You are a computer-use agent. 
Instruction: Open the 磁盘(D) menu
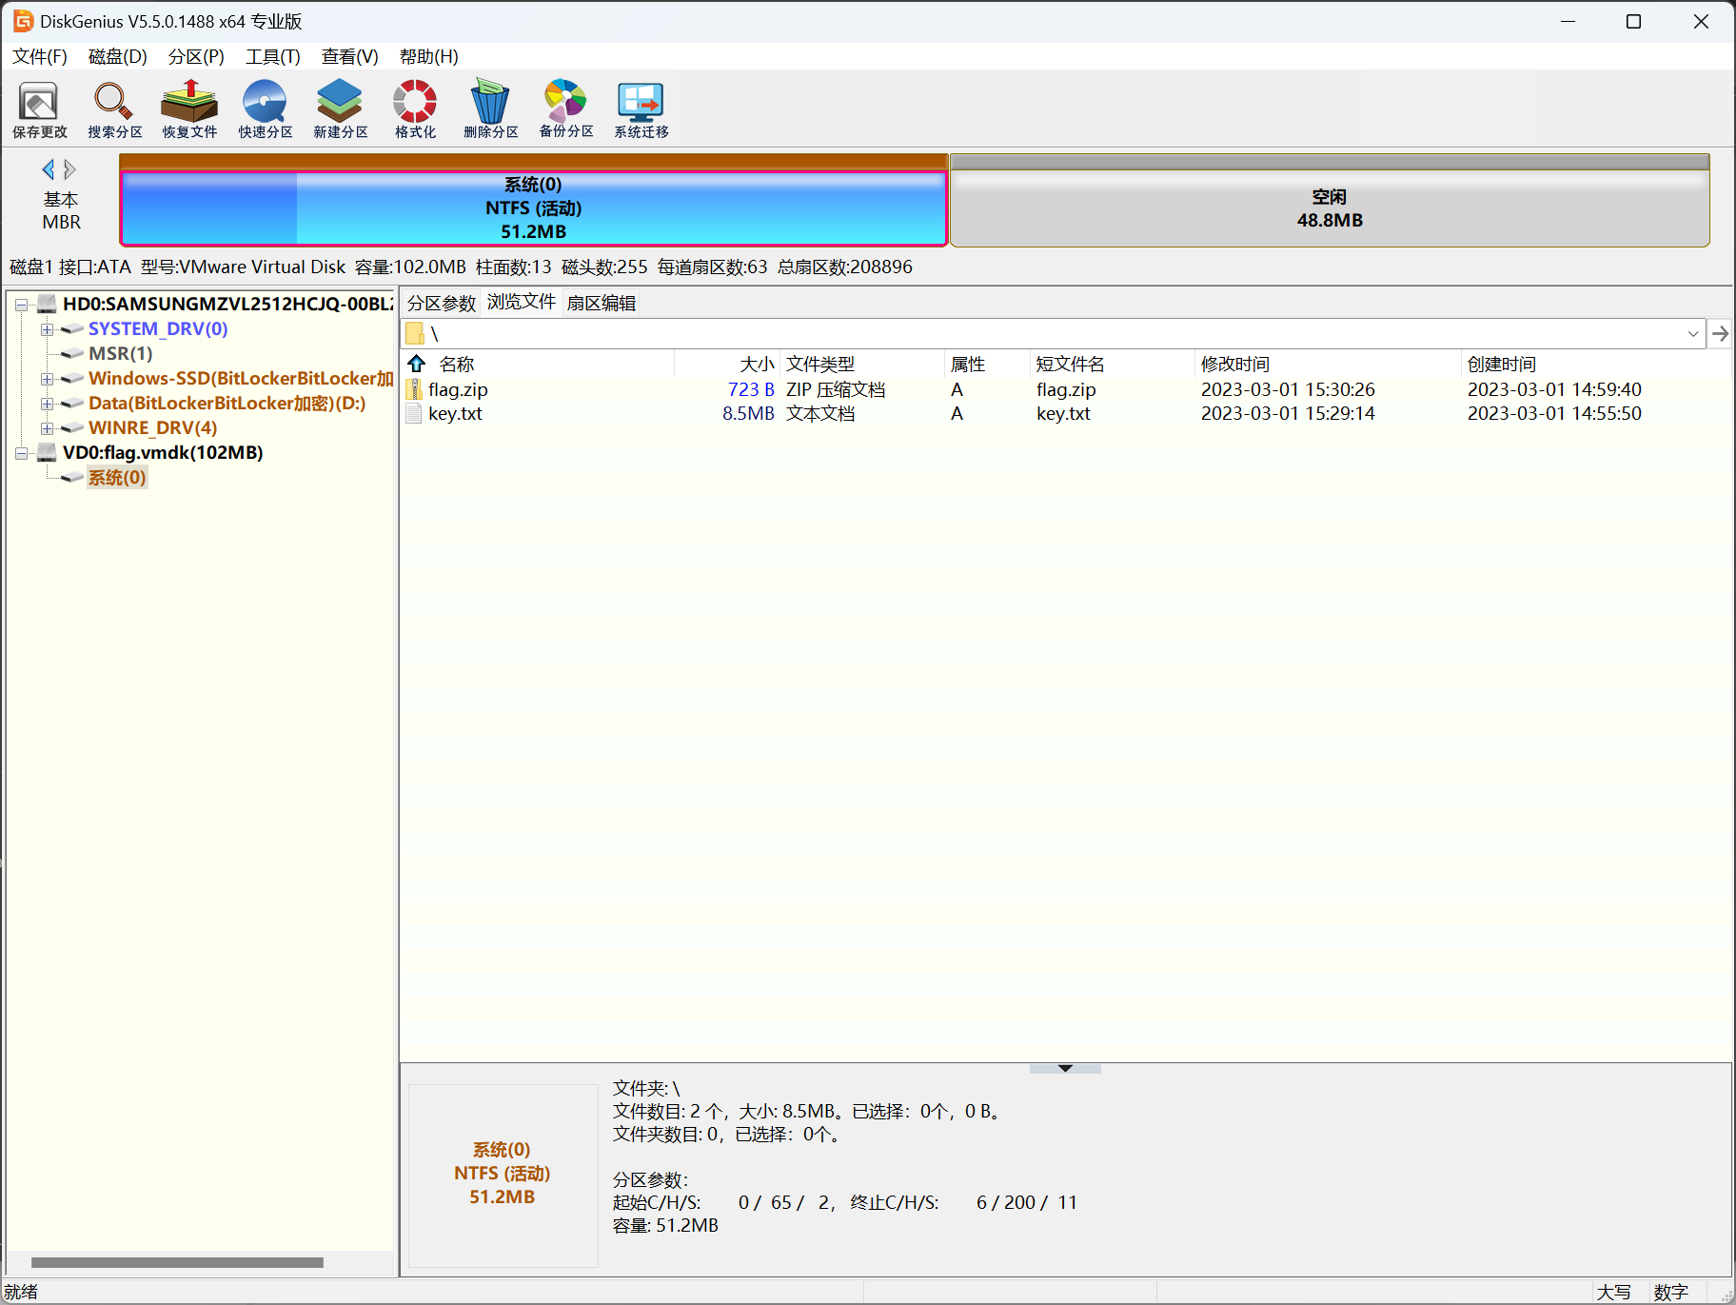118,56
